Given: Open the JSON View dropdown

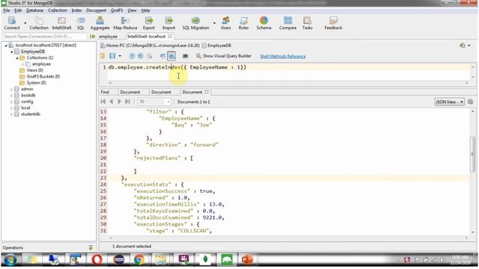Looking at the screenshot, I should point(449,102).
